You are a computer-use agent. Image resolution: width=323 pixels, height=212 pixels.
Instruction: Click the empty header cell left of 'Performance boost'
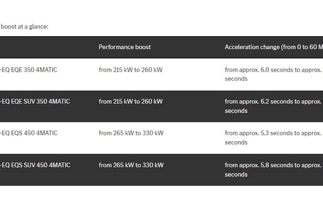(x=44, y=47)
